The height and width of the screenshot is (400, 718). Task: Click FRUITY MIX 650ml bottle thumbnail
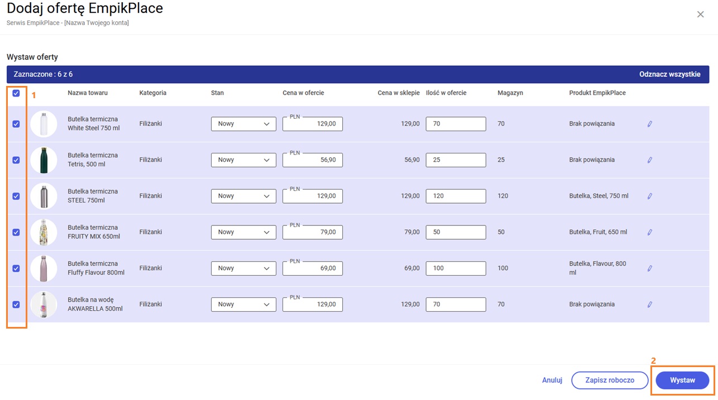pos(44,232)
